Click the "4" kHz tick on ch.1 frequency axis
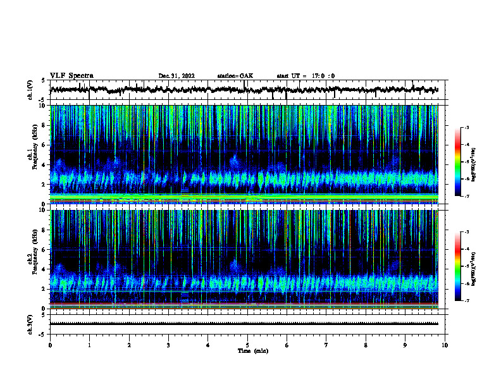 click(x=44, y=165)
